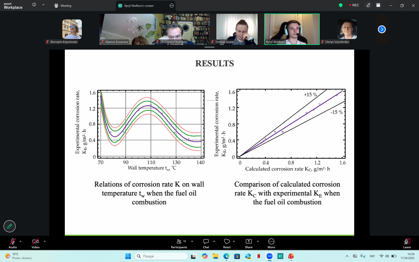Click the green encryption shield icon
The image size is (419, 262).
340,5
